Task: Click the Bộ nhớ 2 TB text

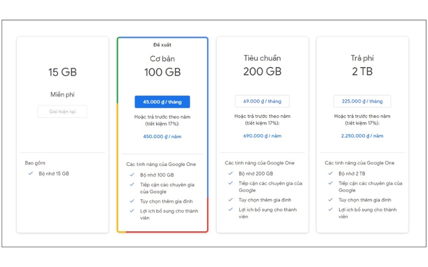Action: [x=352, y=174]
